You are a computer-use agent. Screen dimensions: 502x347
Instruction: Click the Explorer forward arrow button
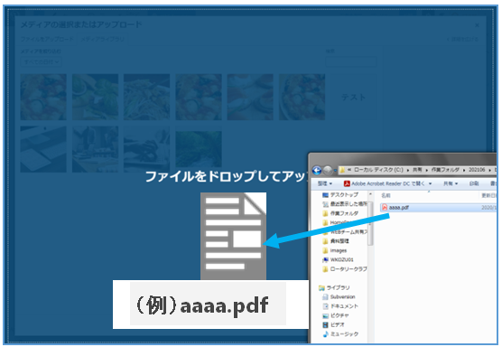[x=327, y=170]
